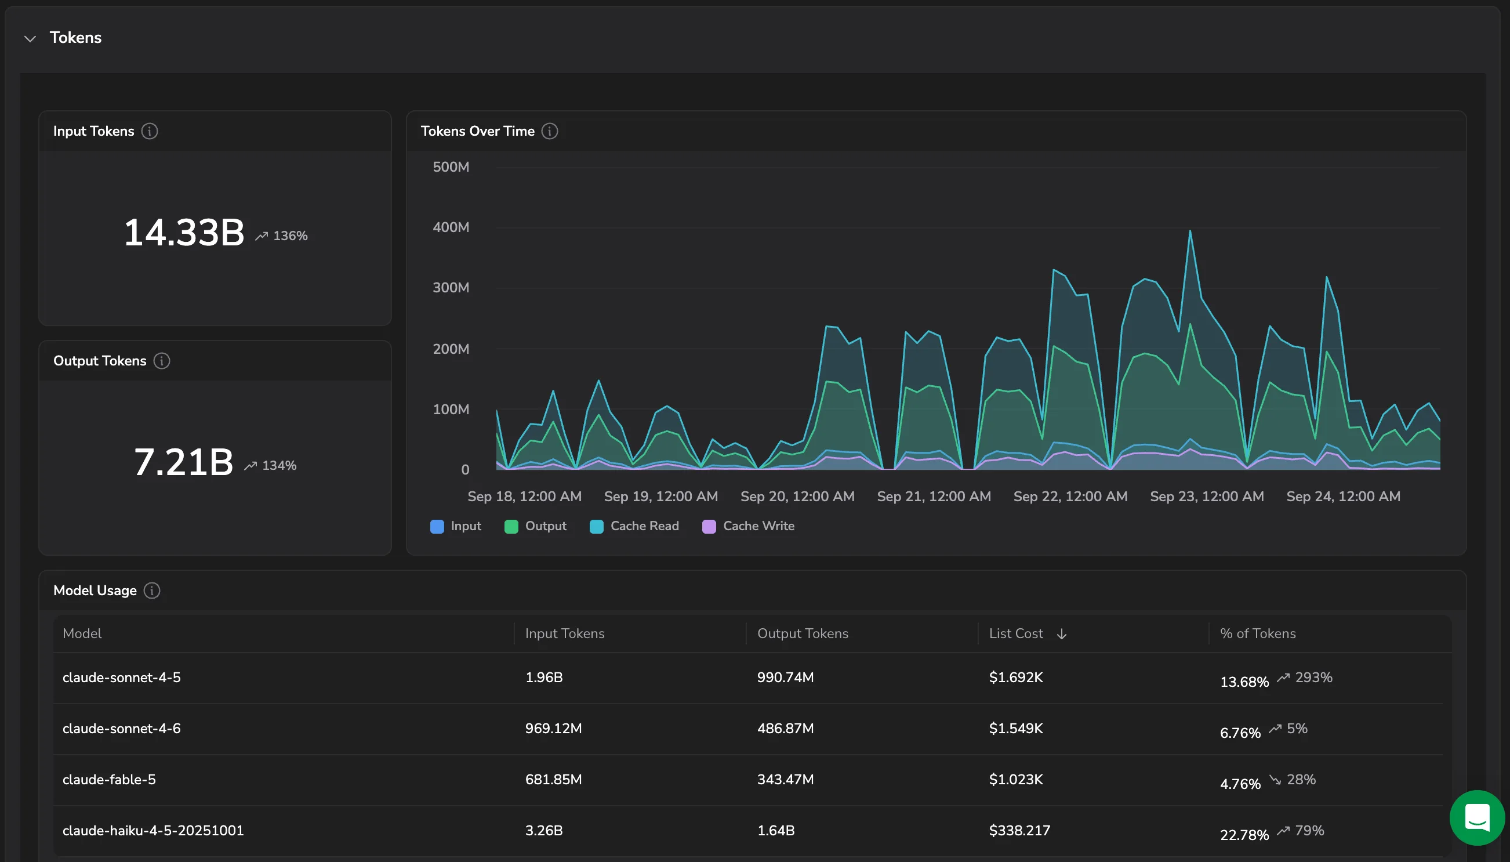
Task: Click the $1.549K list cost cell
Action: tap(1016, 728)
